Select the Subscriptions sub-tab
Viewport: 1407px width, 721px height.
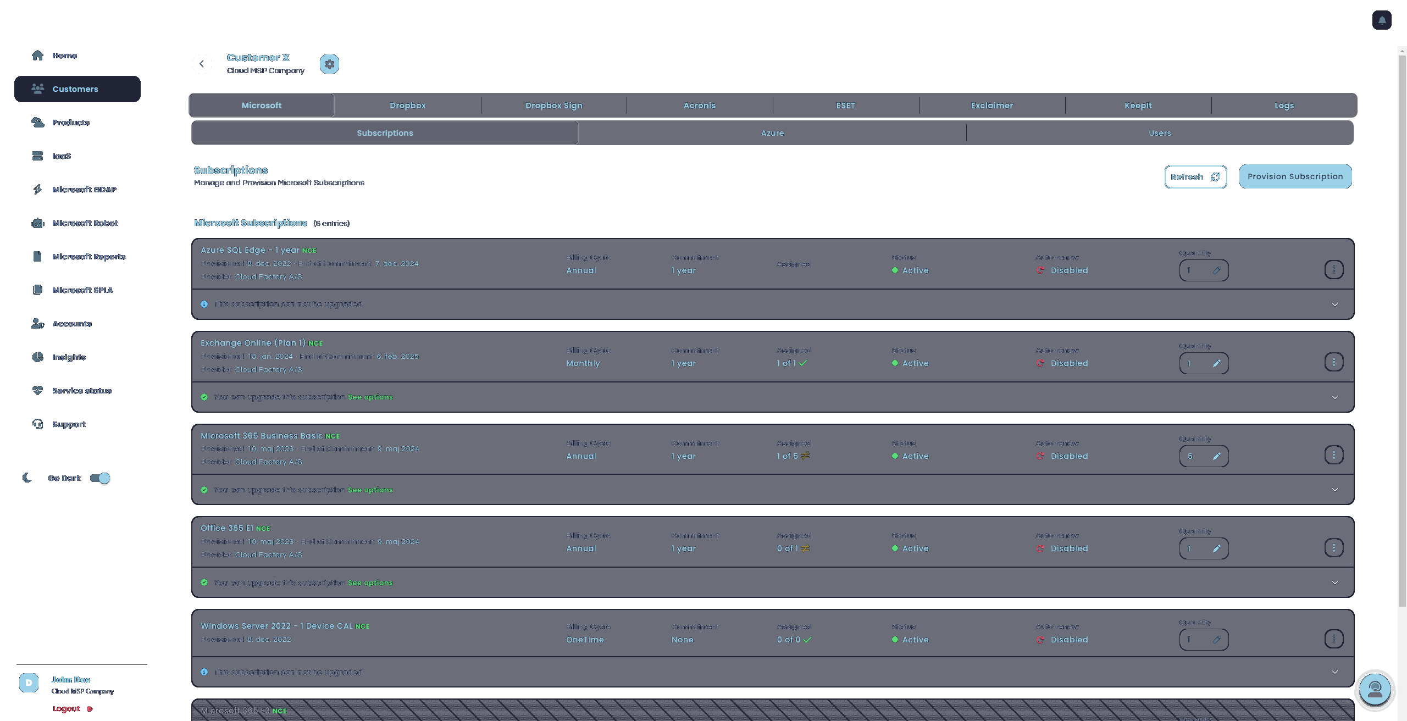click(x=385, y=133)
